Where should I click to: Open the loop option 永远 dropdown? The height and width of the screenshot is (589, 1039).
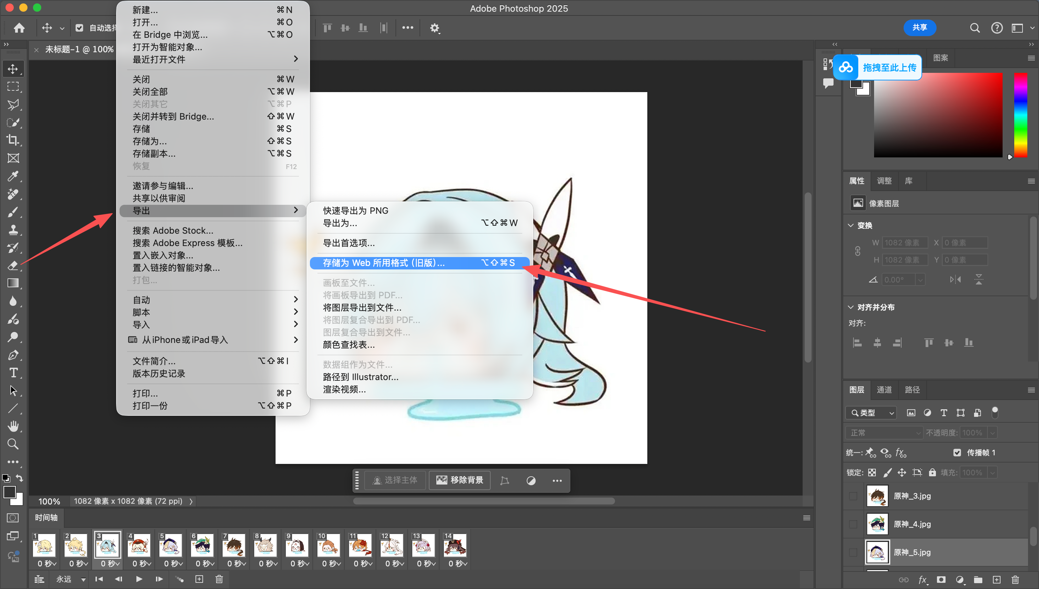tap(71, 579)
